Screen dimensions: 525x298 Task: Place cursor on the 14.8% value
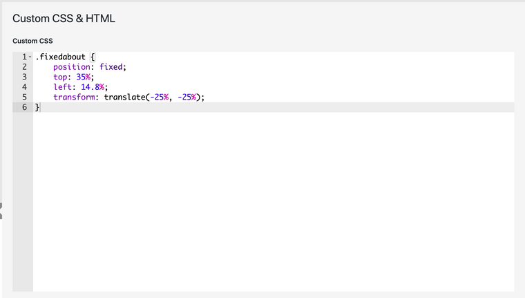[x=93, y=87]
